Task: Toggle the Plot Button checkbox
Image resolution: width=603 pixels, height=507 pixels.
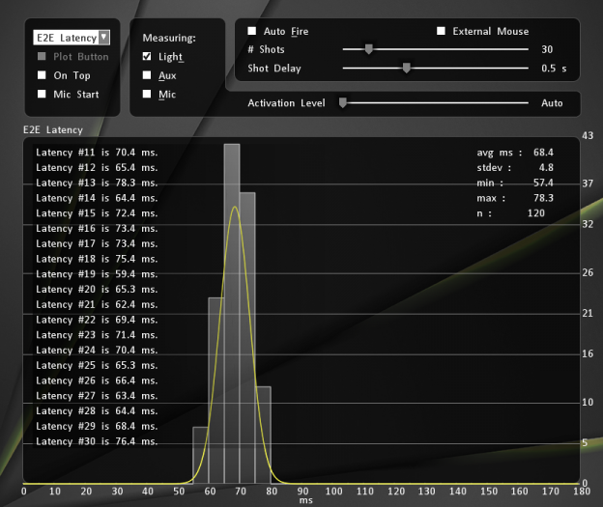Action: click(x=42, y=57)
